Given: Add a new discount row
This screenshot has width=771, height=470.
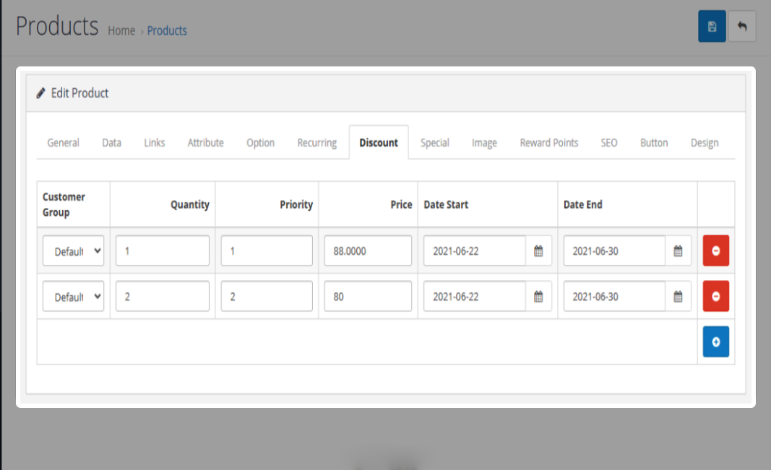Looking at the screenshot, I should coord(715,341).
